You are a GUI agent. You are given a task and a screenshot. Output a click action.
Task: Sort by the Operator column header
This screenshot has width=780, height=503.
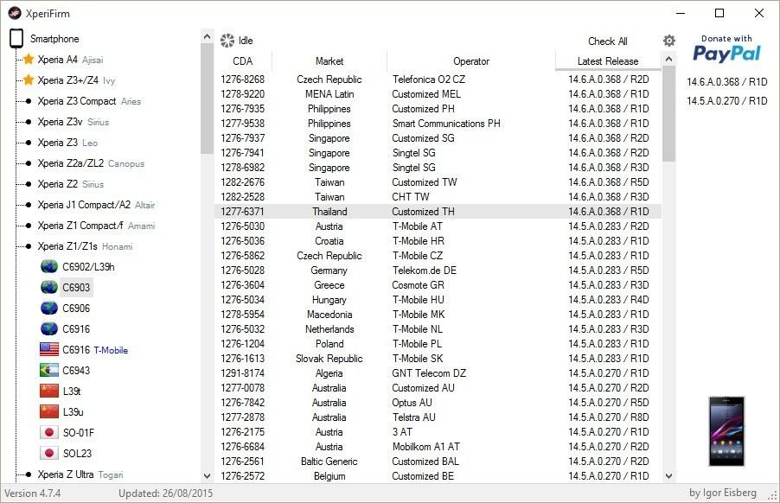pyautogui.click(x=471, y=61)
